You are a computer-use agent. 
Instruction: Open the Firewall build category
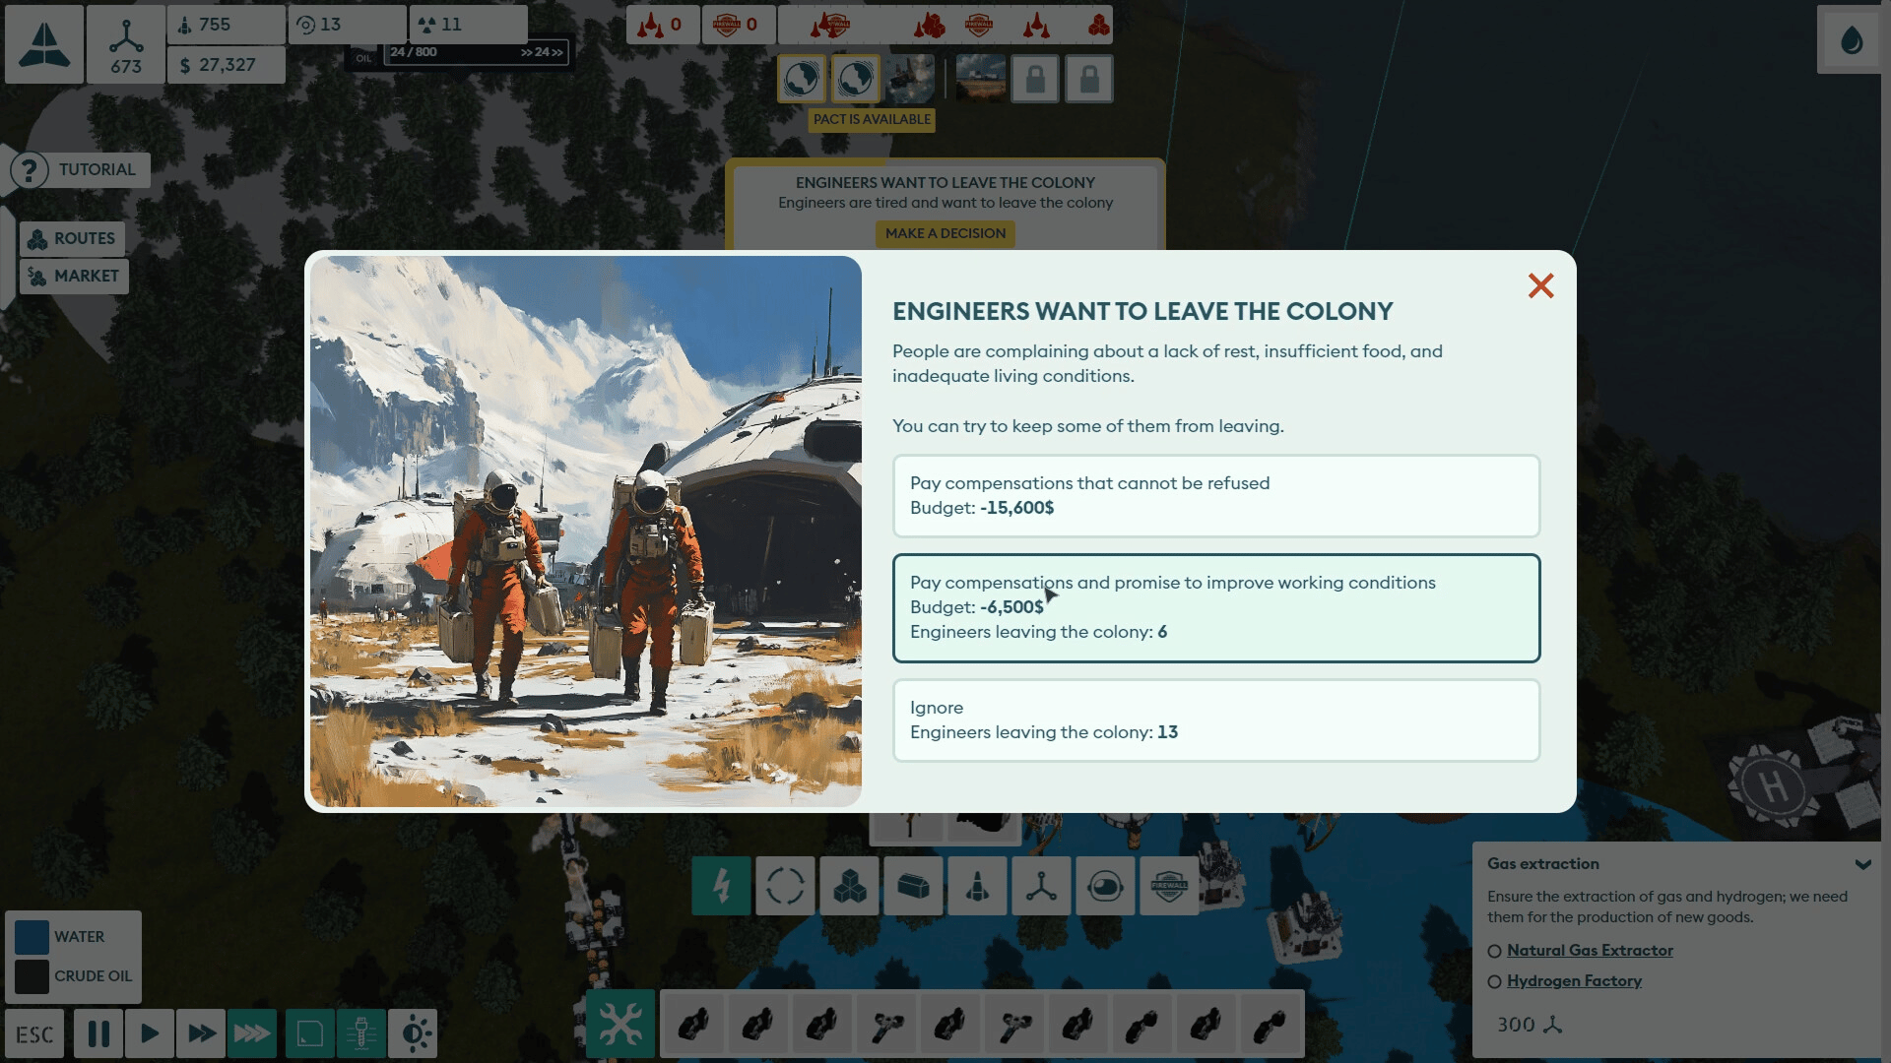point(1169,886)
